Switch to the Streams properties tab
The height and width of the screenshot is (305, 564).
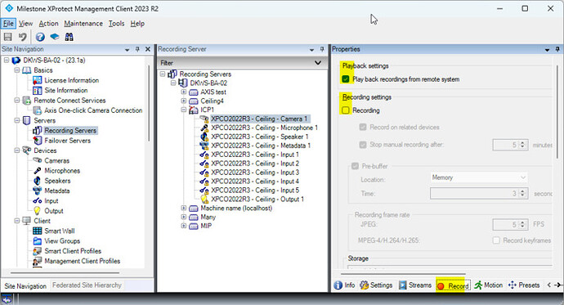415,285
